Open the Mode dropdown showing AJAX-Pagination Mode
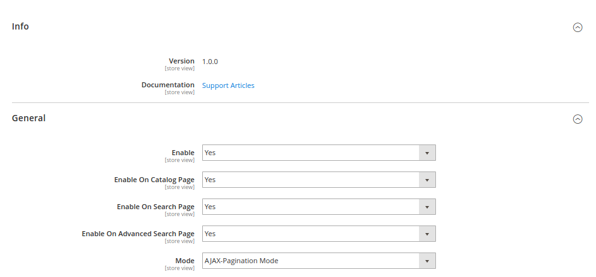Image resolution: width=596 pixels, height=277 pixels. click(318, 261)
